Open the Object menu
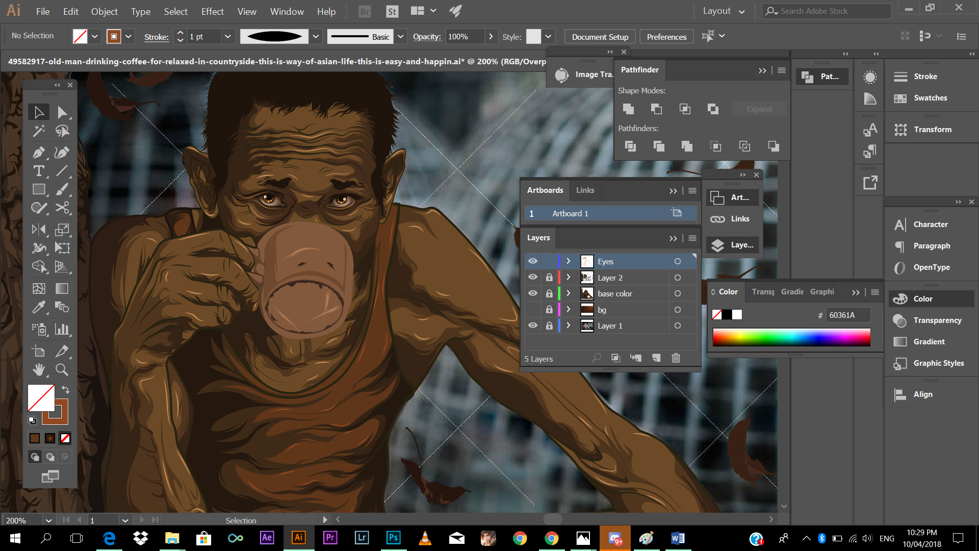 (104, 11)
